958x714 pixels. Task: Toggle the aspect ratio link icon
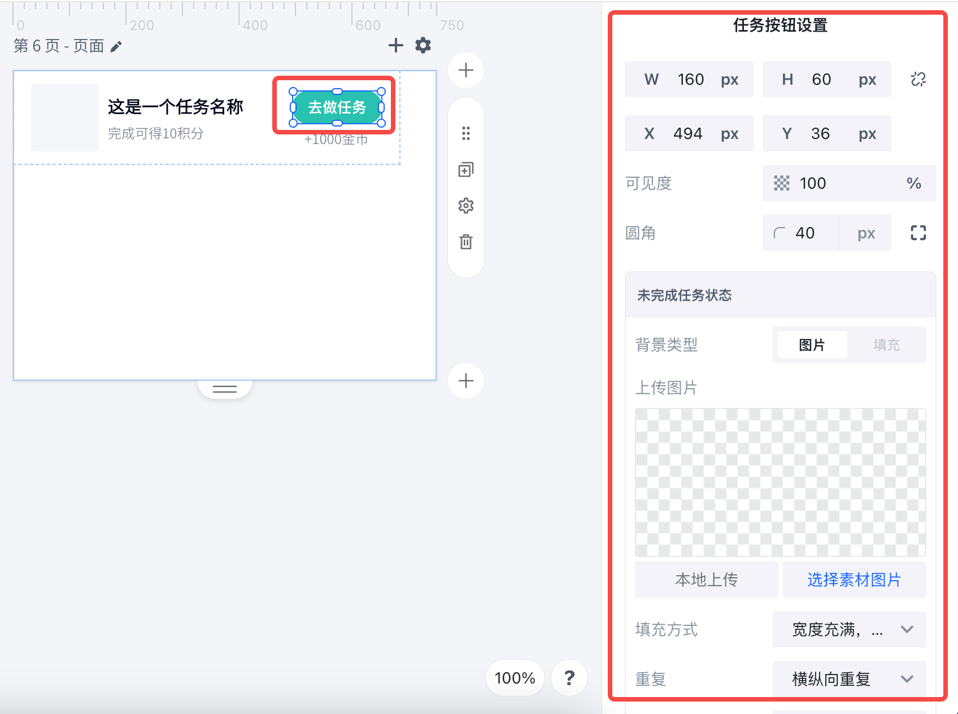[918, 79]
